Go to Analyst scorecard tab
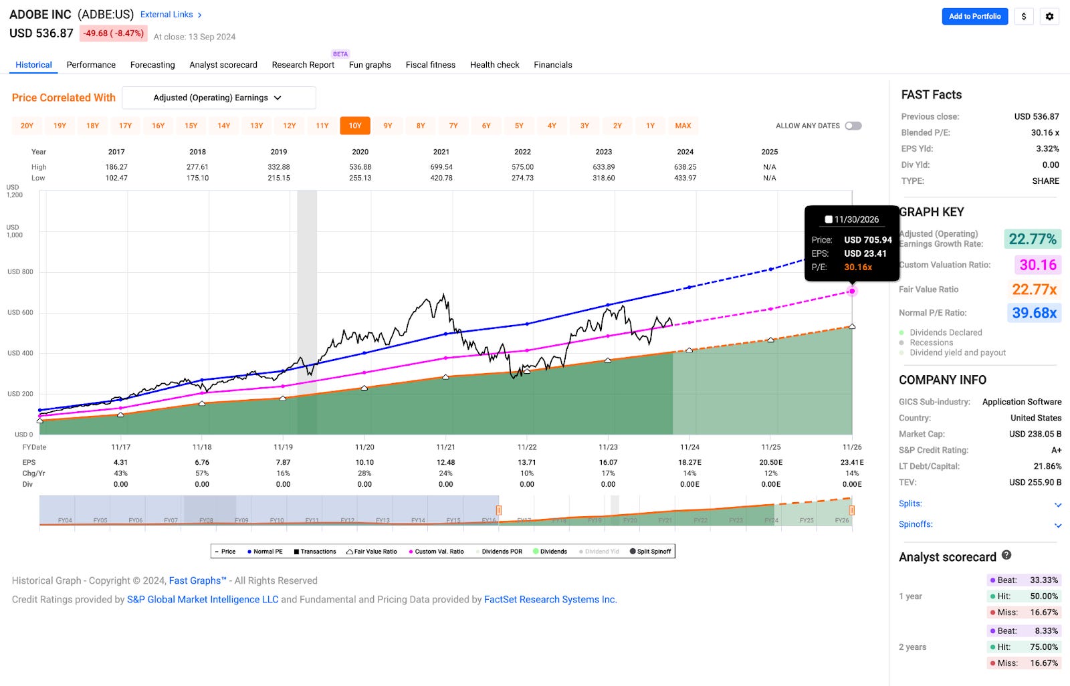 pos(223,65)
